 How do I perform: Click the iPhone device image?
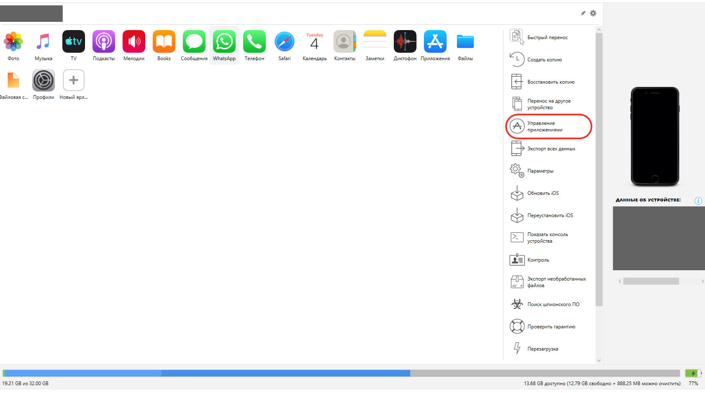(x=655, y=136)
